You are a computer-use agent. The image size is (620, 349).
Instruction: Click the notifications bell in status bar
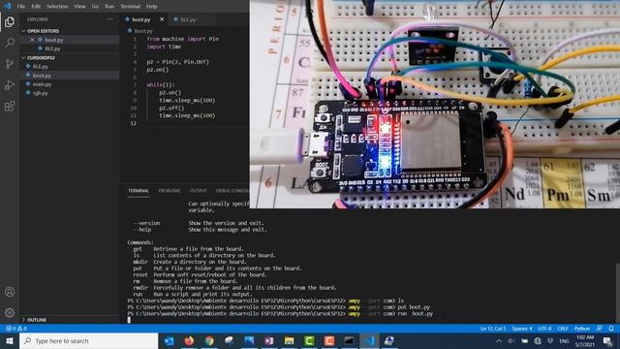coord(611,329)
